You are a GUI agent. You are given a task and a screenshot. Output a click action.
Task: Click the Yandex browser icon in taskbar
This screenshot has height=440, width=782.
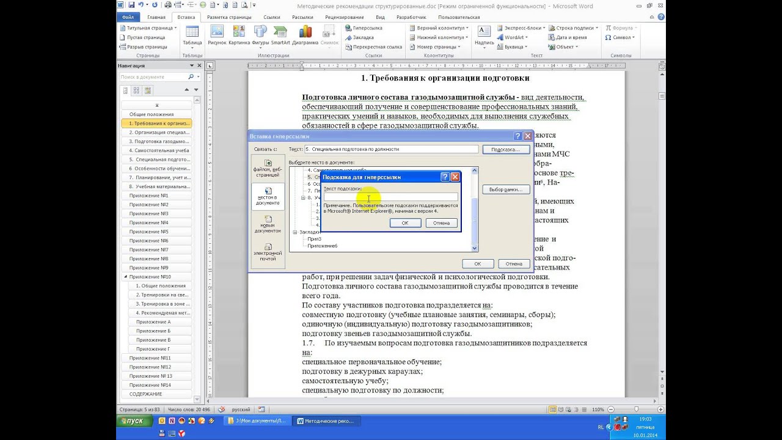[182, 433]
